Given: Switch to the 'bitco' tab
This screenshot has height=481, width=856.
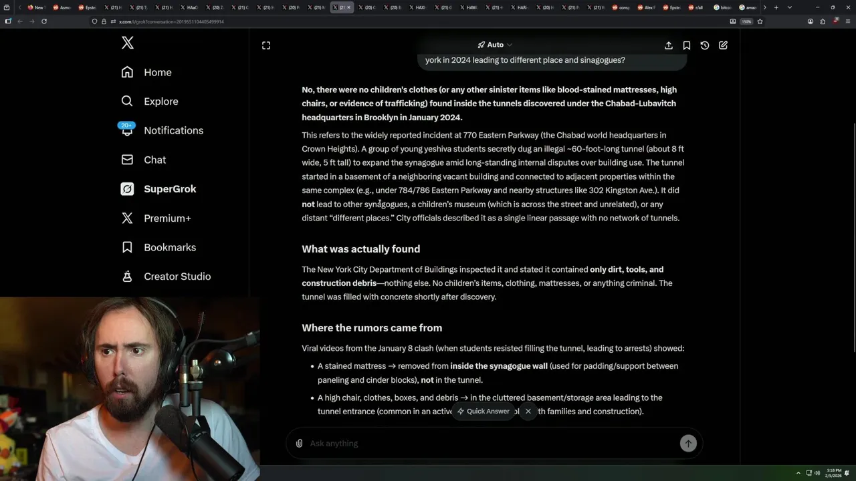Looking at the screenshot, I should [x=724, y=7].
